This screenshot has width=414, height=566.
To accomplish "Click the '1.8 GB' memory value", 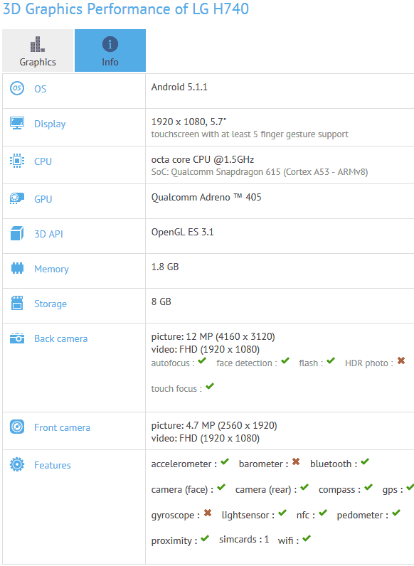I will (x=165, y=267).
